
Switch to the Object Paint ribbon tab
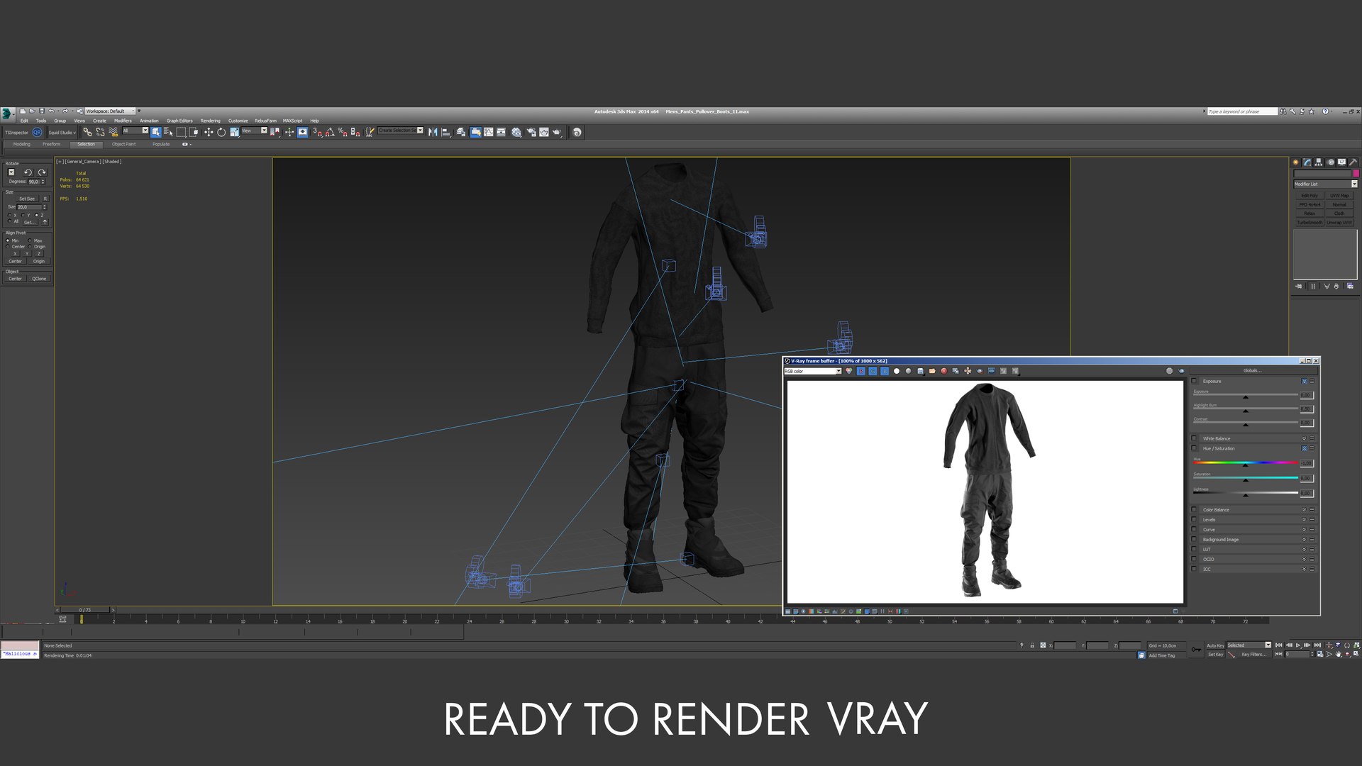(x=123, y=144)
